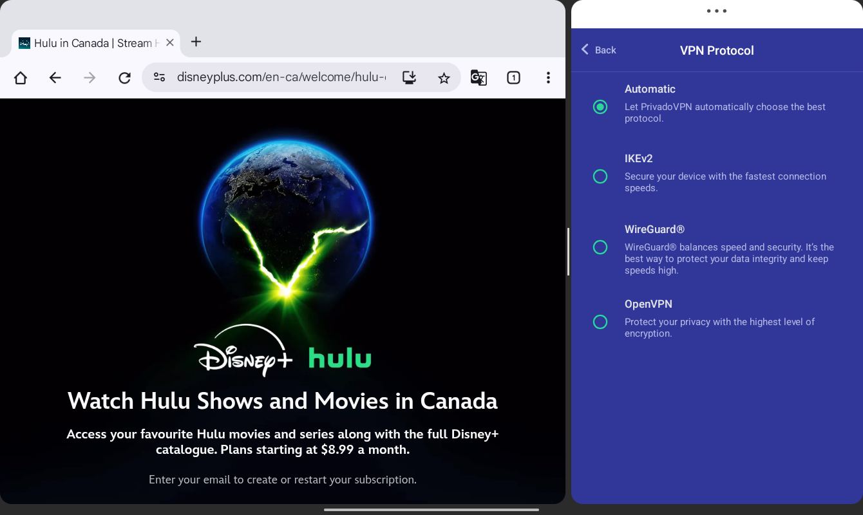Viewport: 863px width, 515px height.
Task: Close the Hulu in Canada tab
Action: [x=170, y=42]
